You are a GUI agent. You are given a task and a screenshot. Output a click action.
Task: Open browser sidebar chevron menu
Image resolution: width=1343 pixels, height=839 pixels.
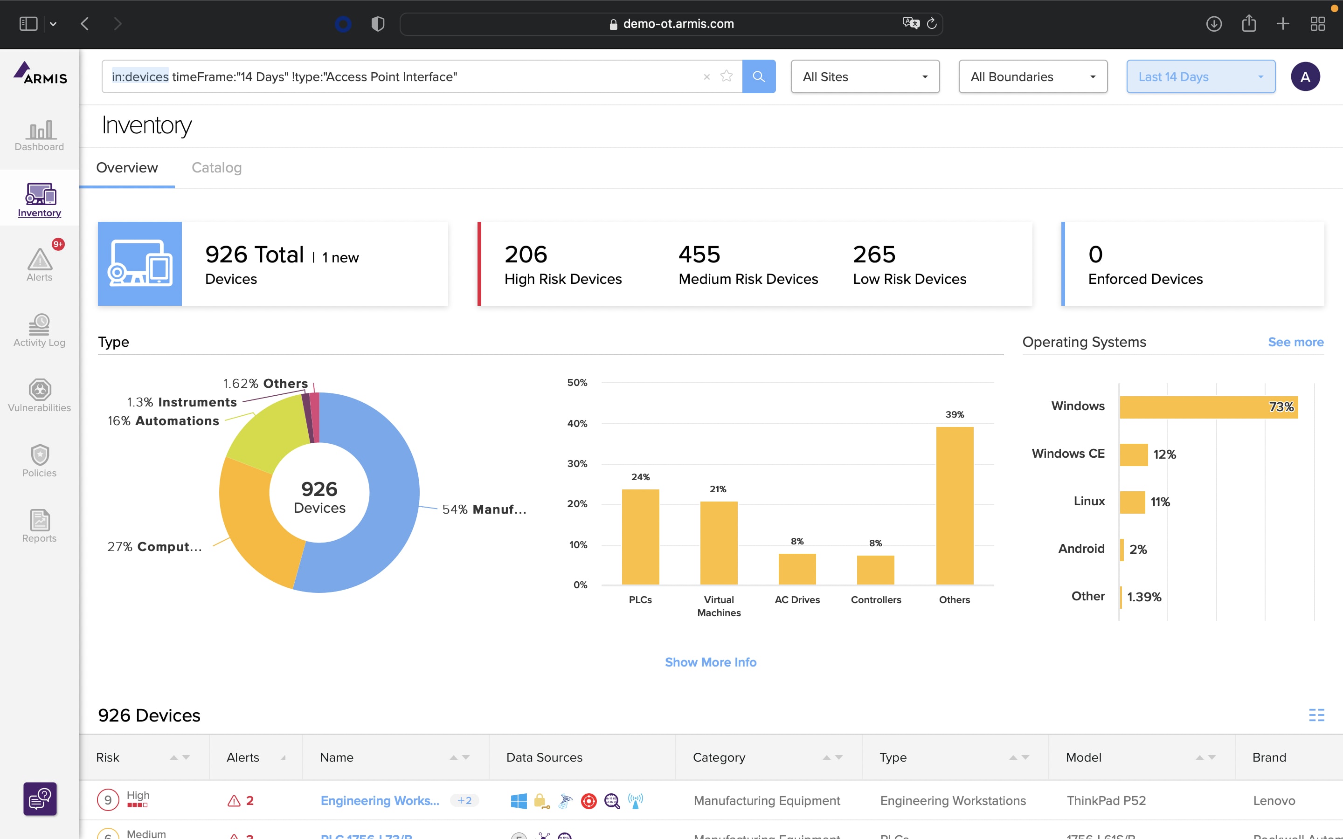[x=53, y=24]
